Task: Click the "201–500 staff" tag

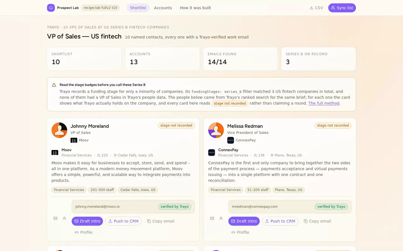Action: 102,190
